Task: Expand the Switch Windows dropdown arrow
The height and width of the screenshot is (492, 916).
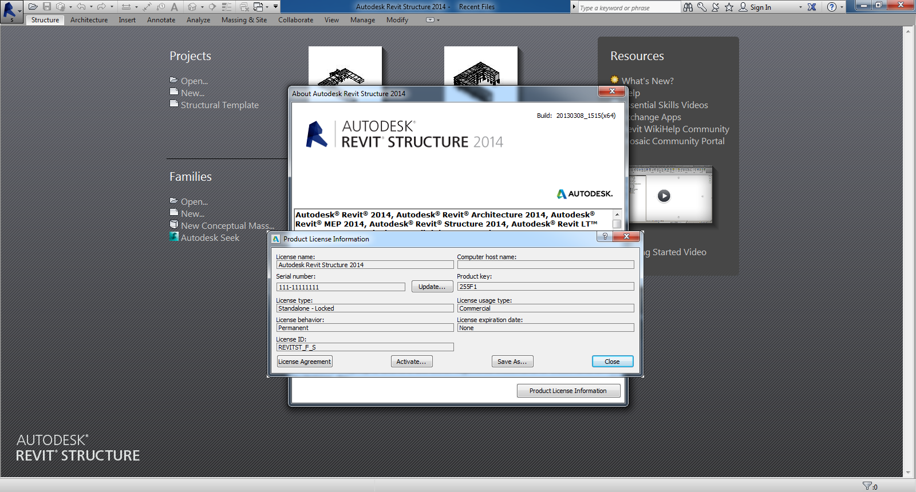Action: 267,7
